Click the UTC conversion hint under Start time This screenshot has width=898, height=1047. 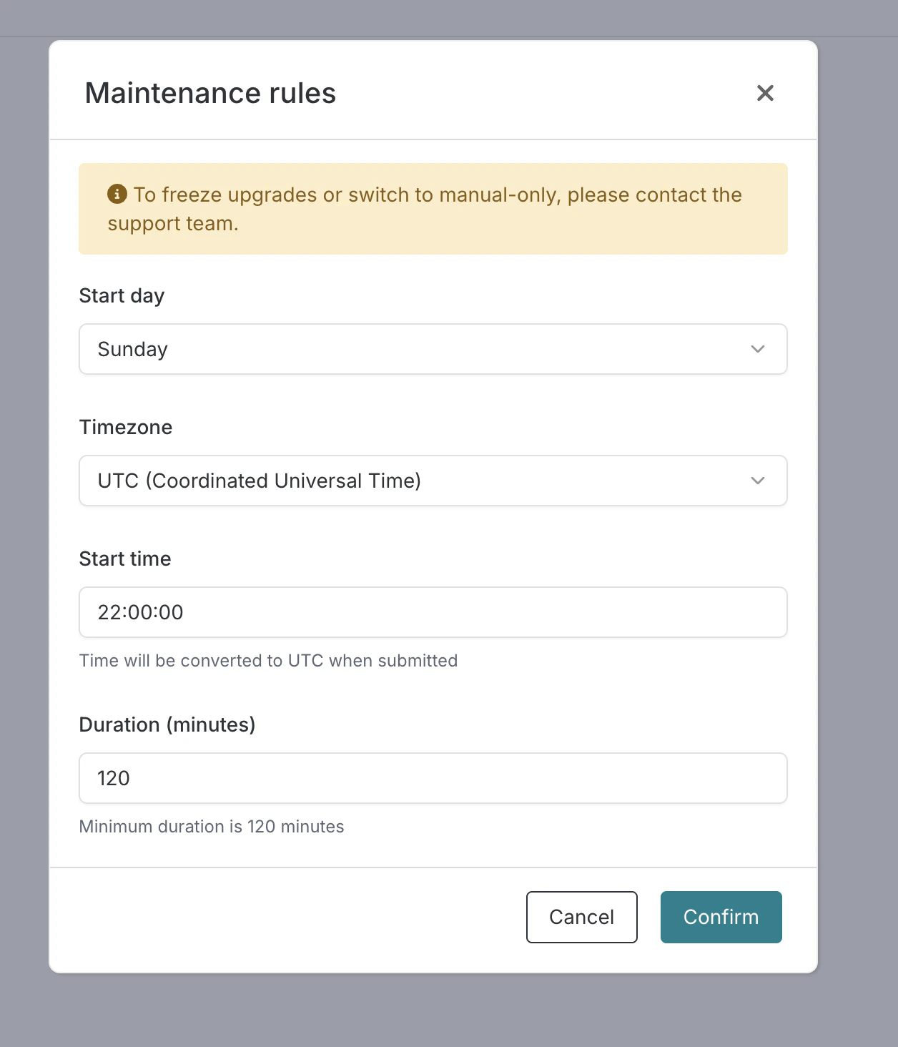click(268, 660)
